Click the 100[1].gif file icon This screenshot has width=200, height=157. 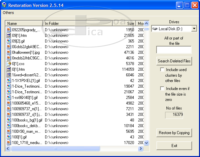pyautogui.click(x=9, y=137)
